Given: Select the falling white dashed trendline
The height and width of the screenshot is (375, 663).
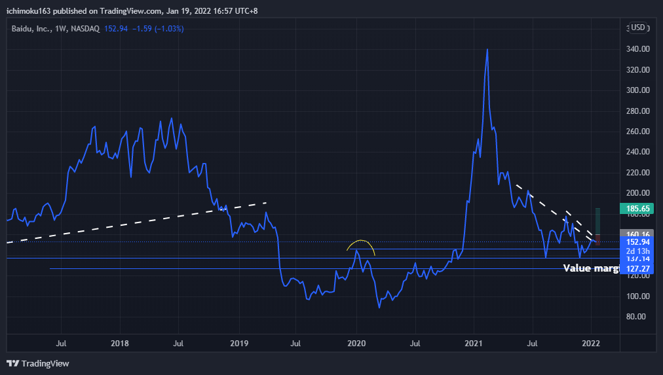Looking at the screenshot, I should click(x=554, y=213).
